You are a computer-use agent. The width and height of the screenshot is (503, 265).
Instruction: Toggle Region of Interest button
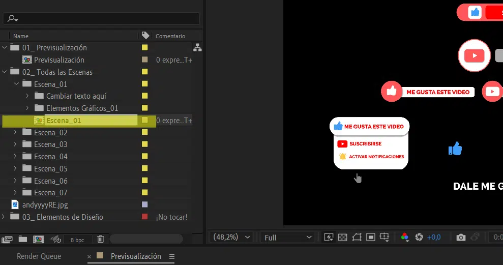tap(371, 237)
